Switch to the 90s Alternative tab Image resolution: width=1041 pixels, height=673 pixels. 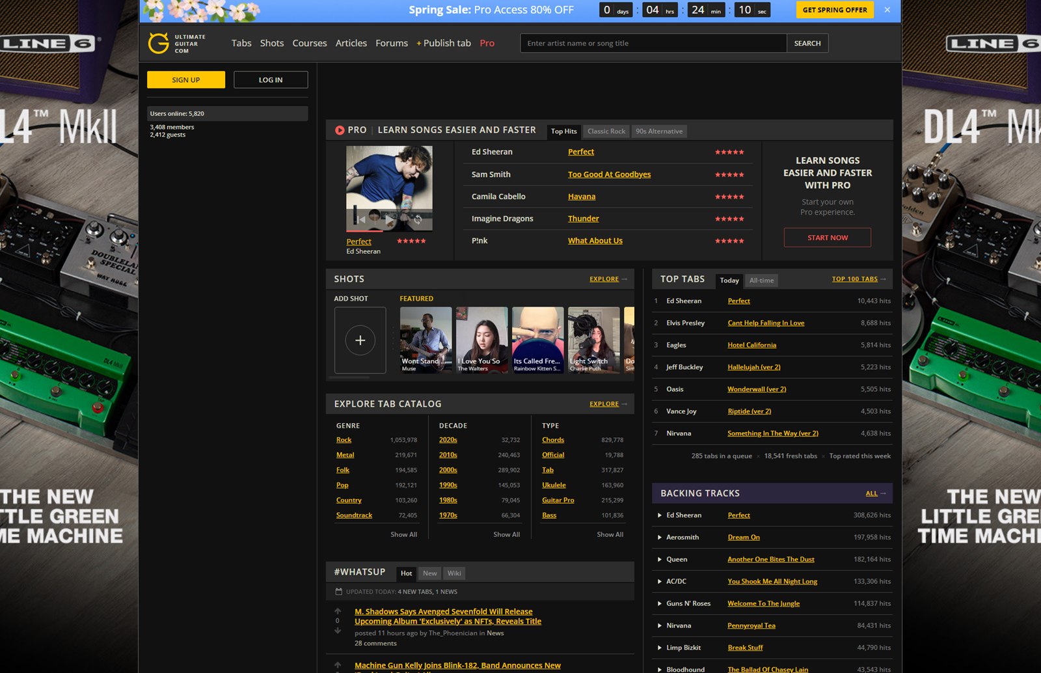[659, 131]
